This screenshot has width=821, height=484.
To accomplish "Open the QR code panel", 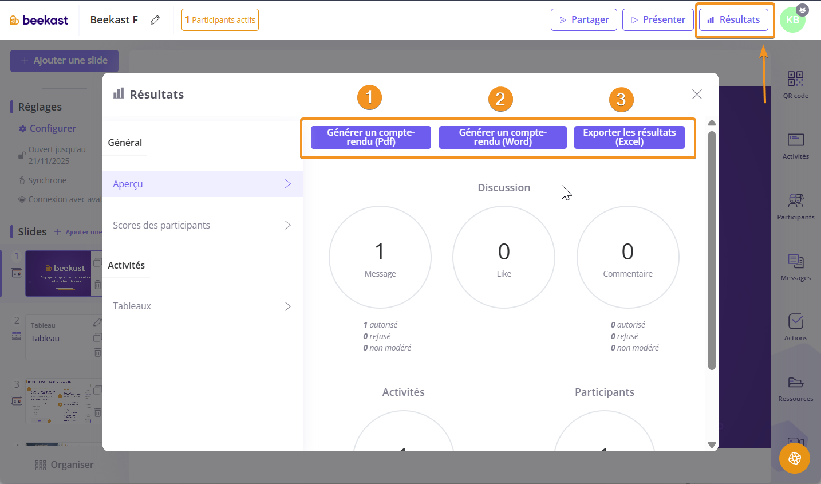I will (795, 84).
